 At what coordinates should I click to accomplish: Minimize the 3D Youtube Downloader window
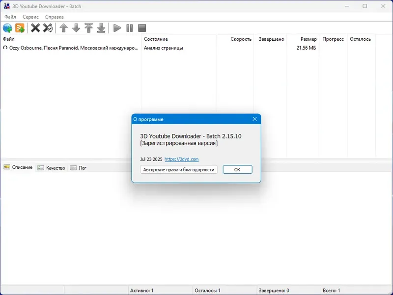point(347,6)
